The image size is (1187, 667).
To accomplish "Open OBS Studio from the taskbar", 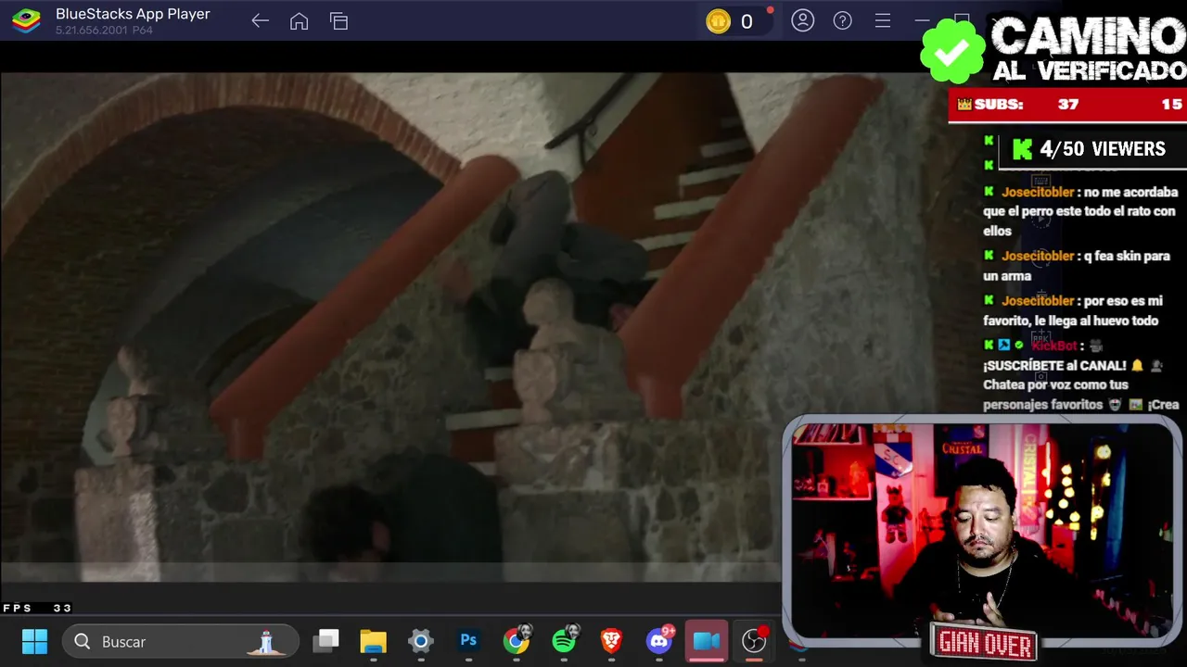I will coord(755,640).
